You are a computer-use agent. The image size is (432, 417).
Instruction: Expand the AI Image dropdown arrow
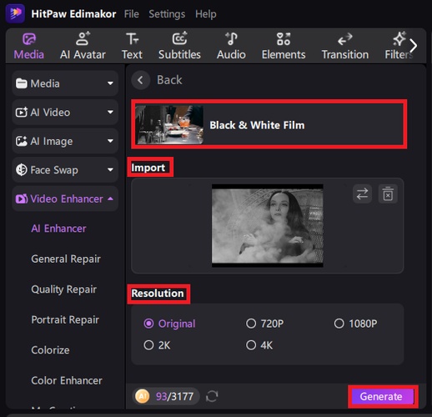click(110, 141)
